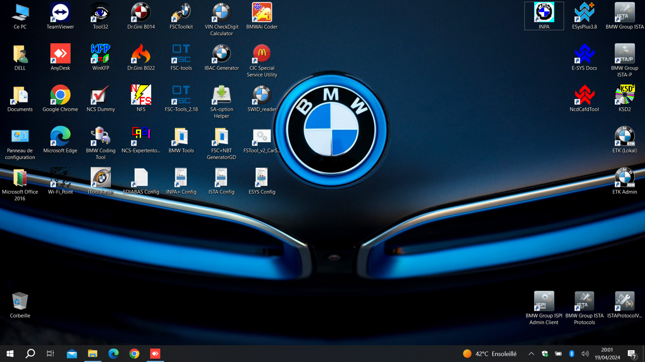
Task: Open Microsoft Edge desktop shortcut
Action: [60, 140]
